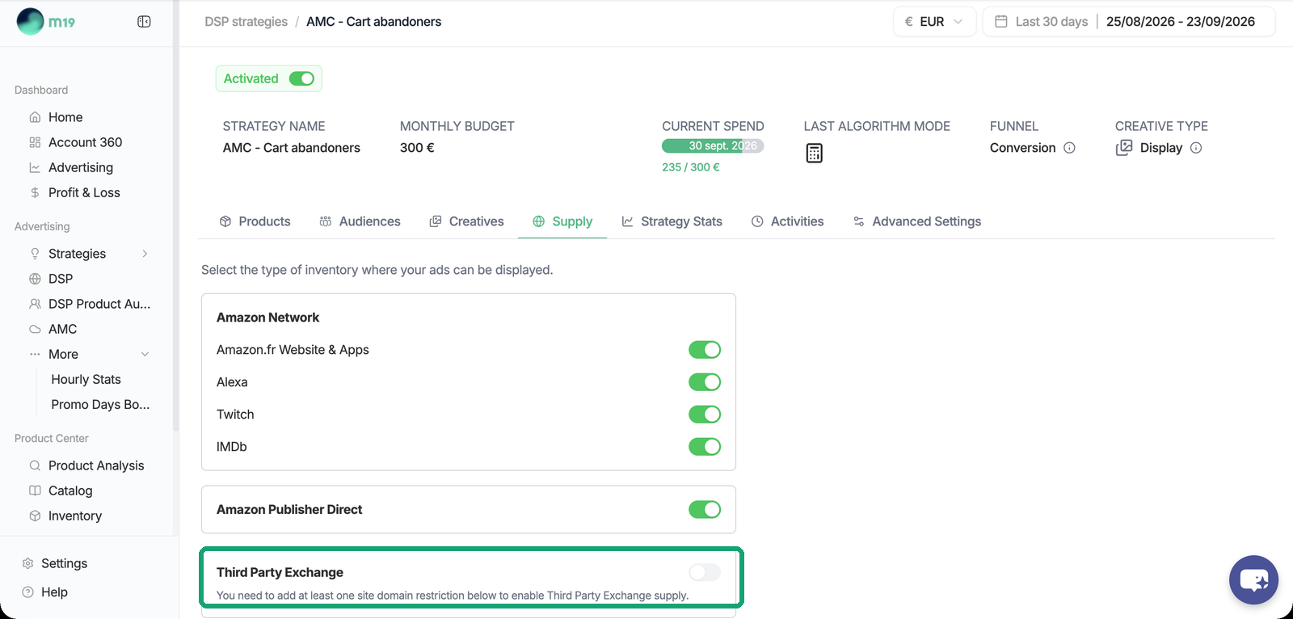Click the Conversion funnel value
This screenshot has height=619, width=1293.
coord(1023,148)
